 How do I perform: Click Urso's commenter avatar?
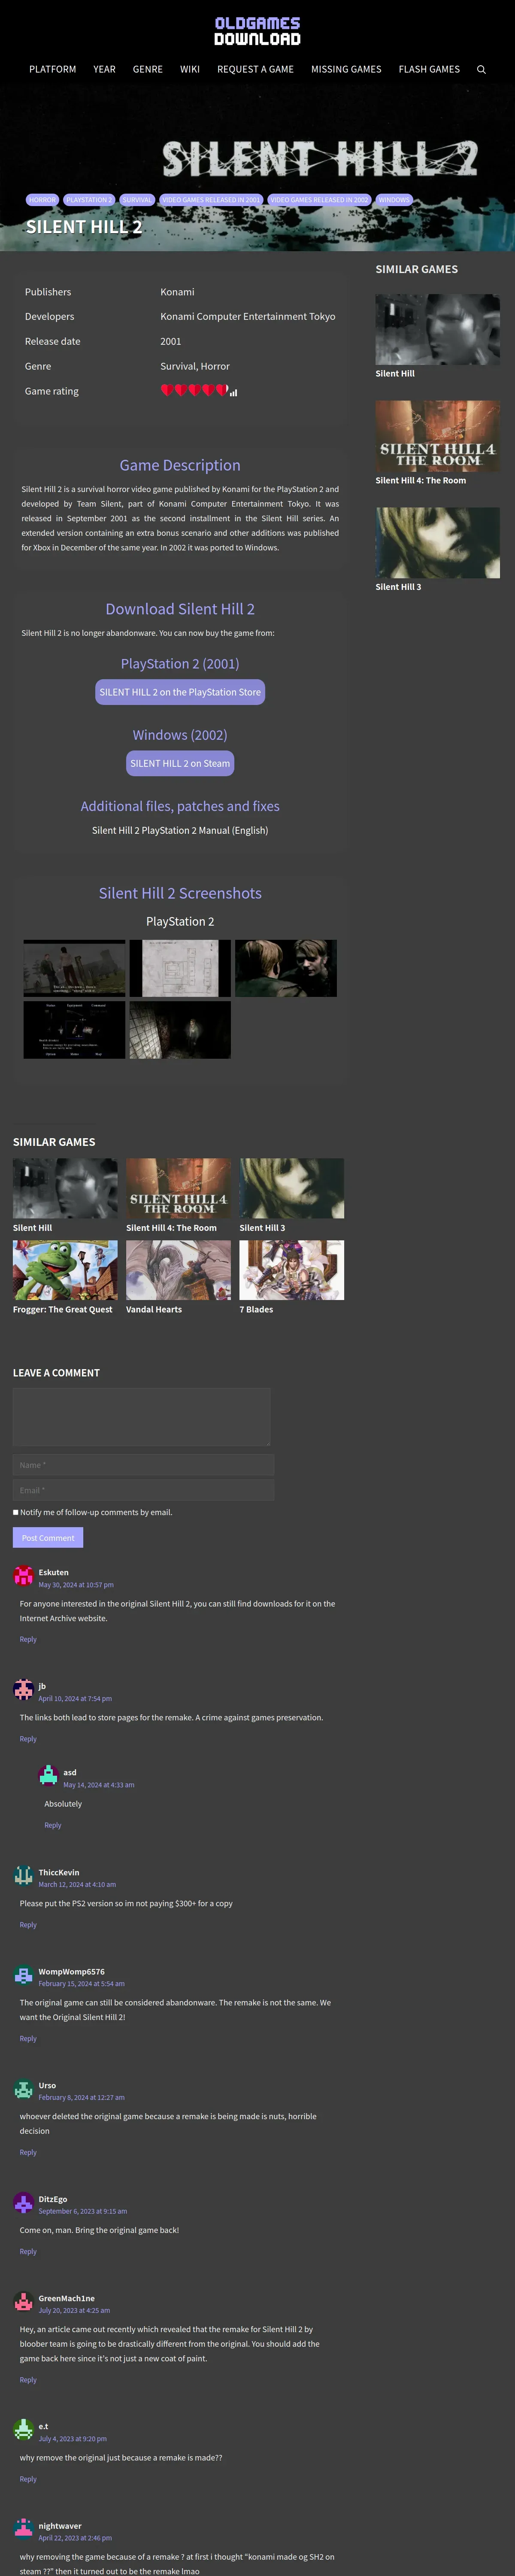pyautogui.click(x=24, y=2090)
